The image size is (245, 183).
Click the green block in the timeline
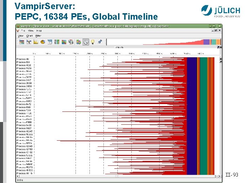tap(203, 116)
